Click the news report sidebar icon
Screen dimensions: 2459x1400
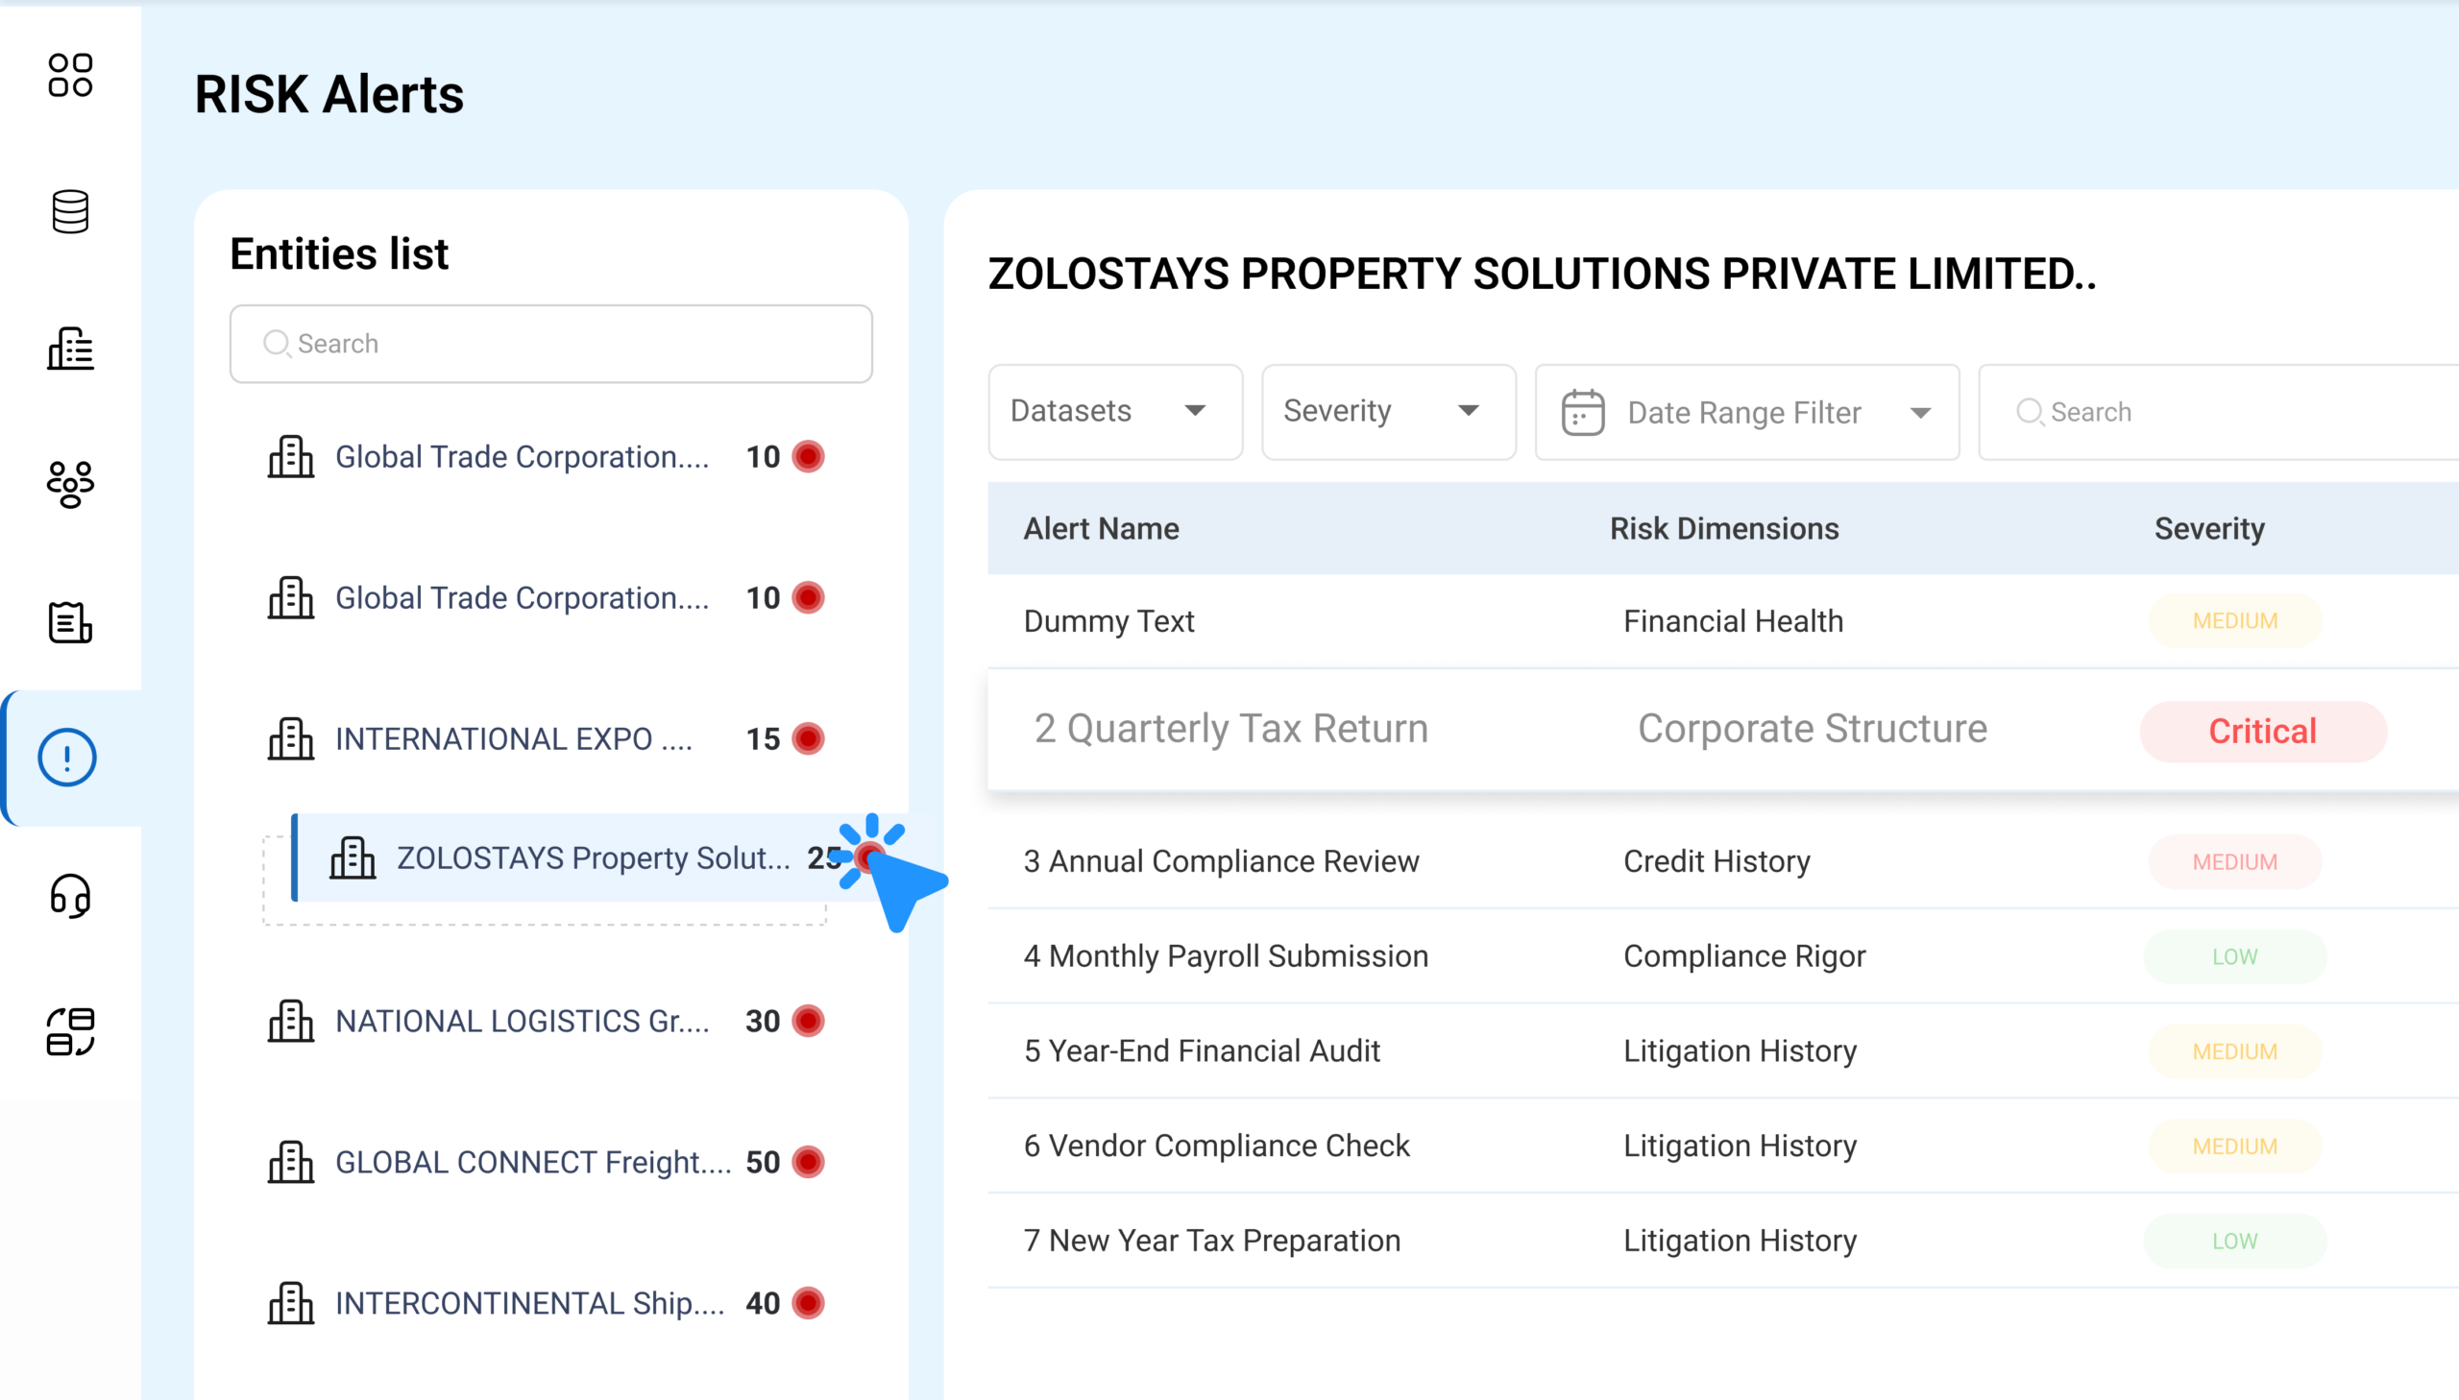[x=70, y=621]
